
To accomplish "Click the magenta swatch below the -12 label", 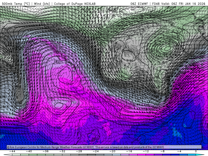I will [x=150, y=155].
